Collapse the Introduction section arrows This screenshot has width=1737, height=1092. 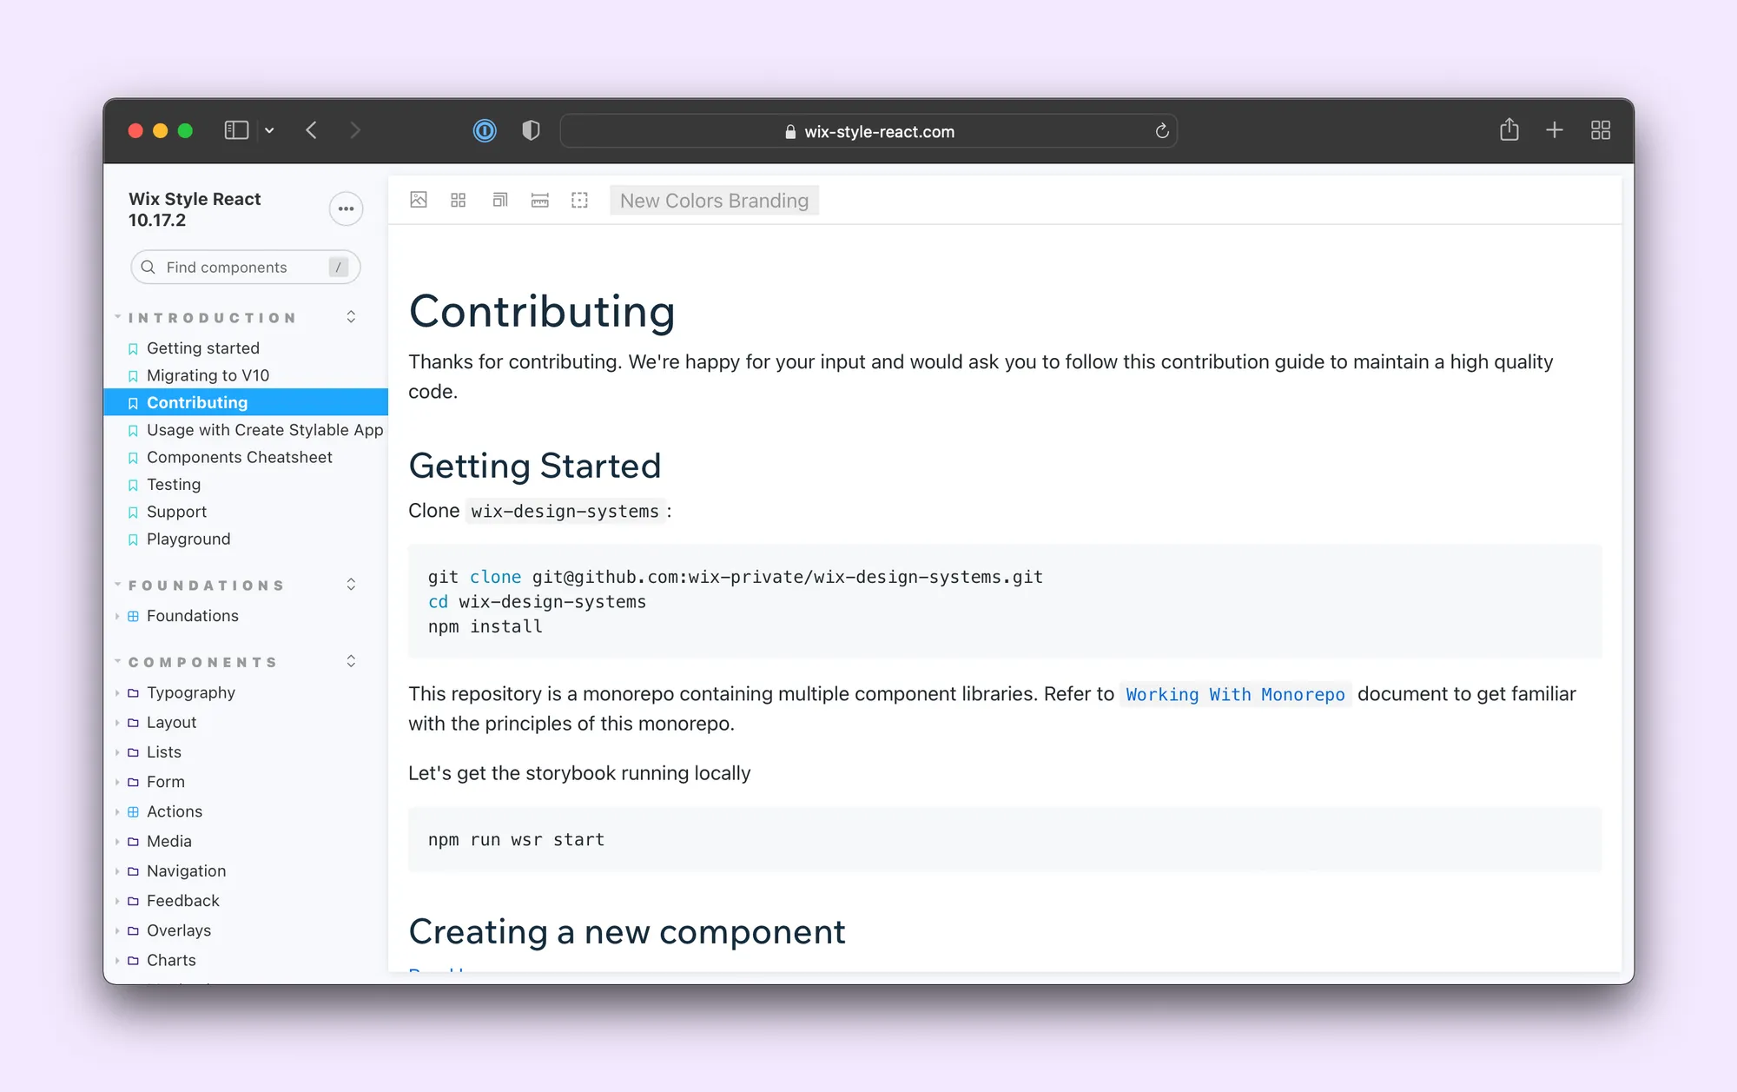351,317
